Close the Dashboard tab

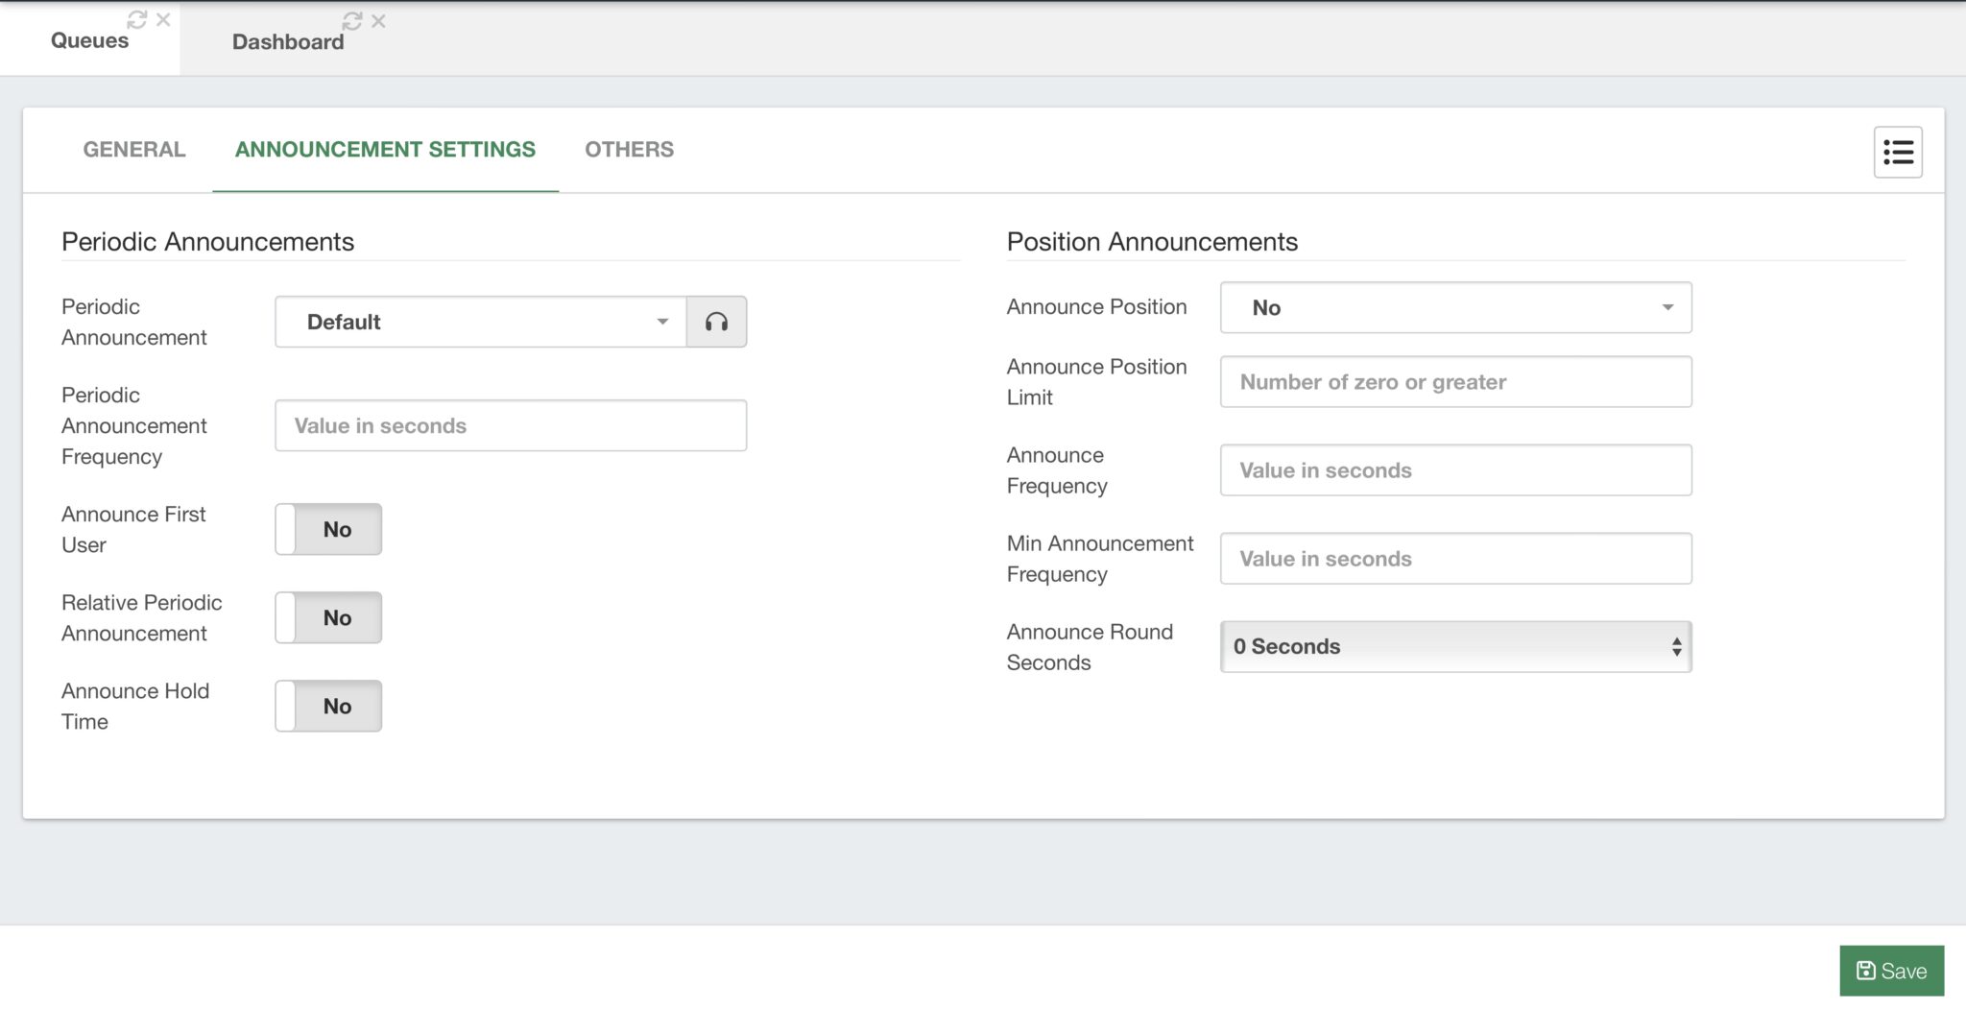378,17
